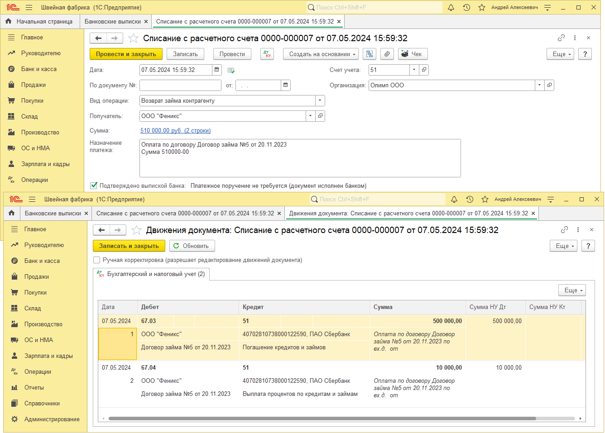Toggle 'Подтверждено выпиской банка' checkbox

tap(94, 186)
